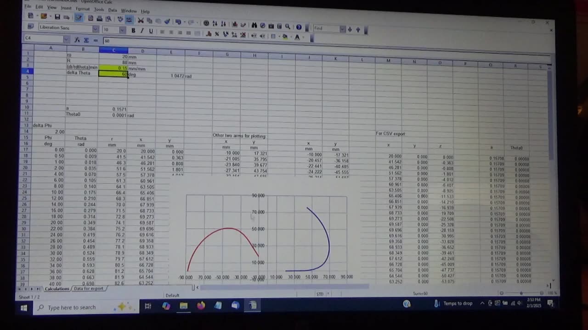Click the Page Preview icon
This screenshot has width=588, height=330.
click(108, 19)
